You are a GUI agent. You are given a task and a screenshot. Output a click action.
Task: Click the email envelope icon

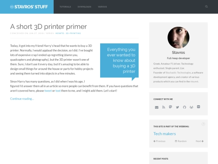pos(157,107)
